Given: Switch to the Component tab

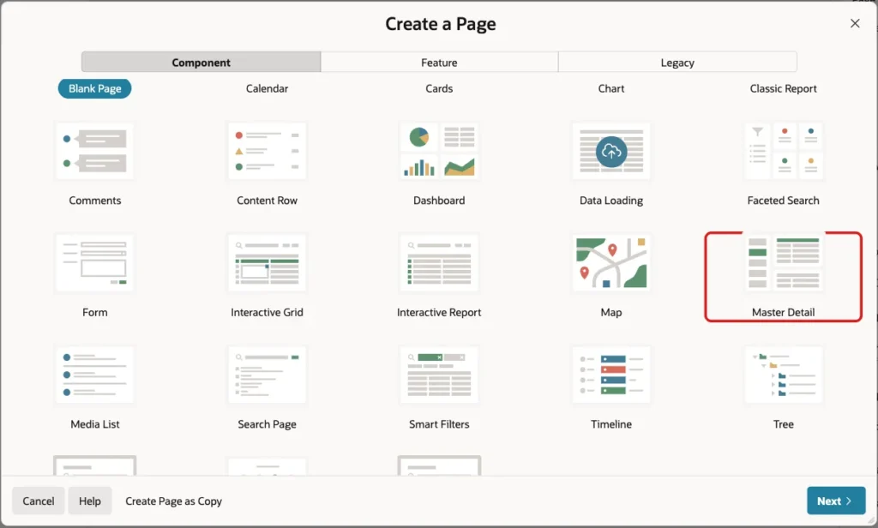Looking at the screenshot, I should (x=201, y=63).
